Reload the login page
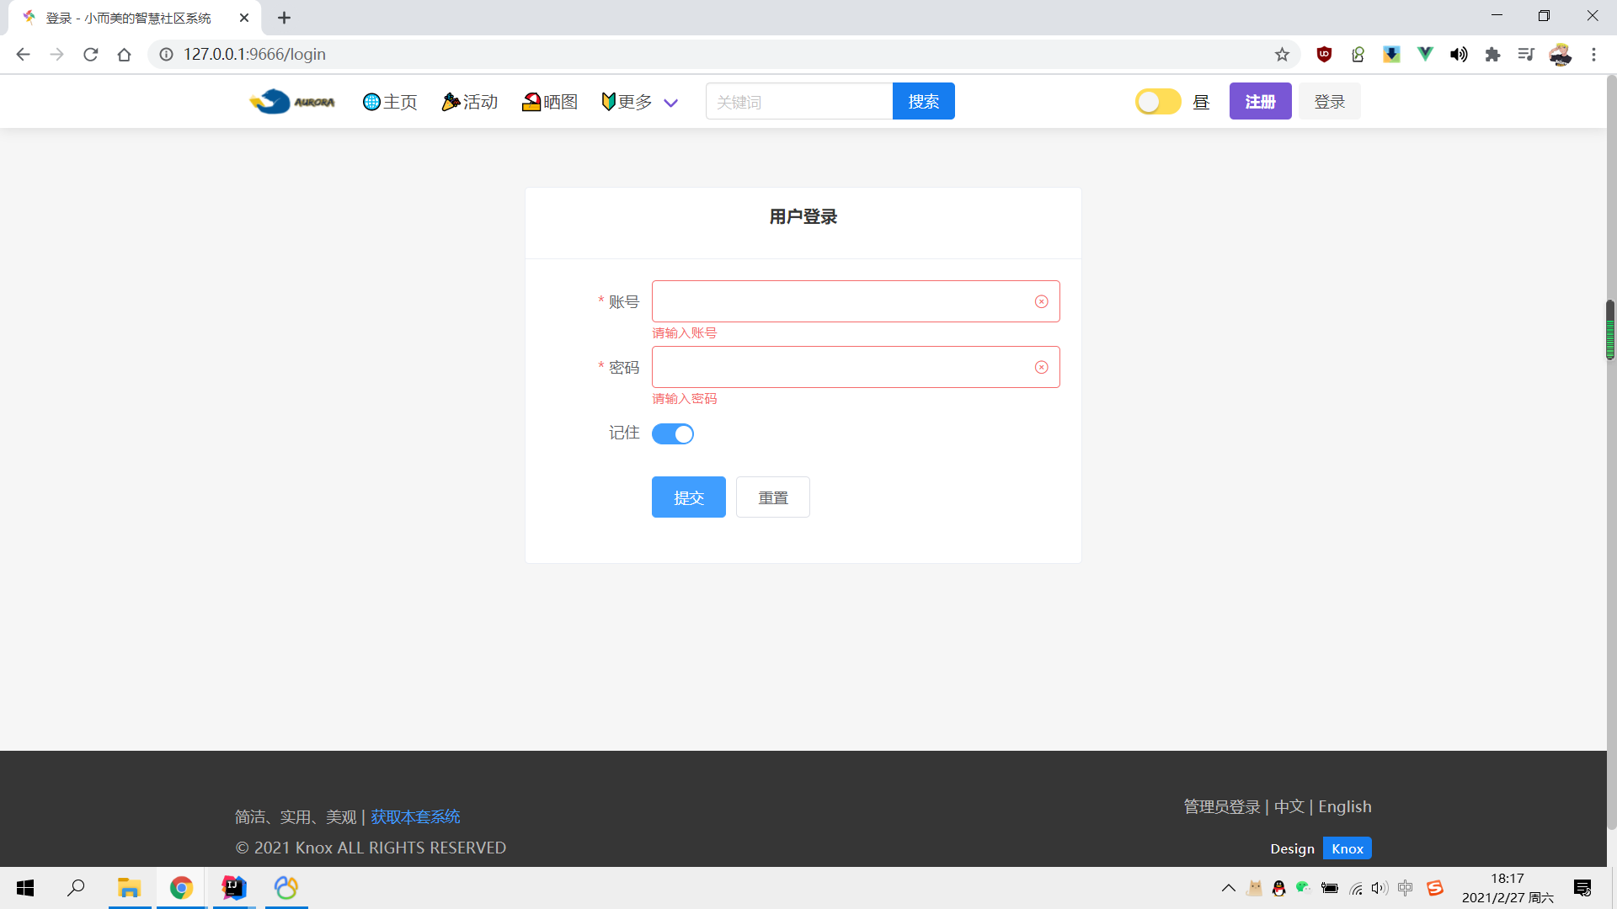The height and width of the screenshot is (909, 1617). (91, 55)
